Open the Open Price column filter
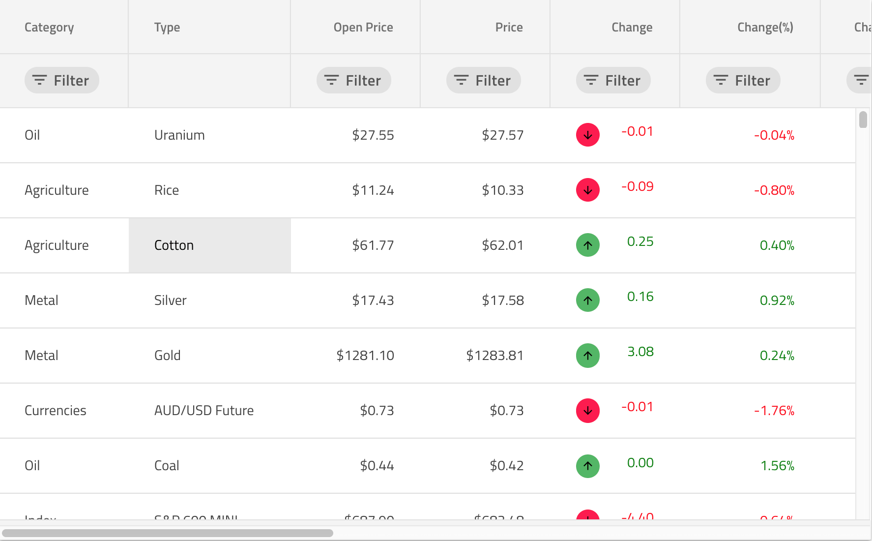The width and height of the screenshot is (872, 541). [x=354, y=81]
